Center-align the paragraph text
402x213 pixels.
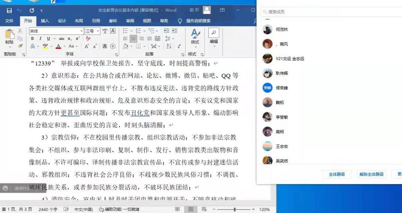point(133,39)
